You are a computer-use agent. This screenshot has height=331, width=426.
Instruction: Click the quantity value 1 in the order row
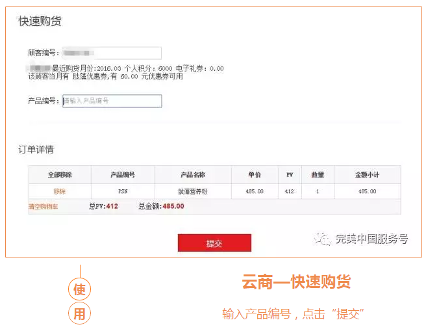click(x=318, y=191)
